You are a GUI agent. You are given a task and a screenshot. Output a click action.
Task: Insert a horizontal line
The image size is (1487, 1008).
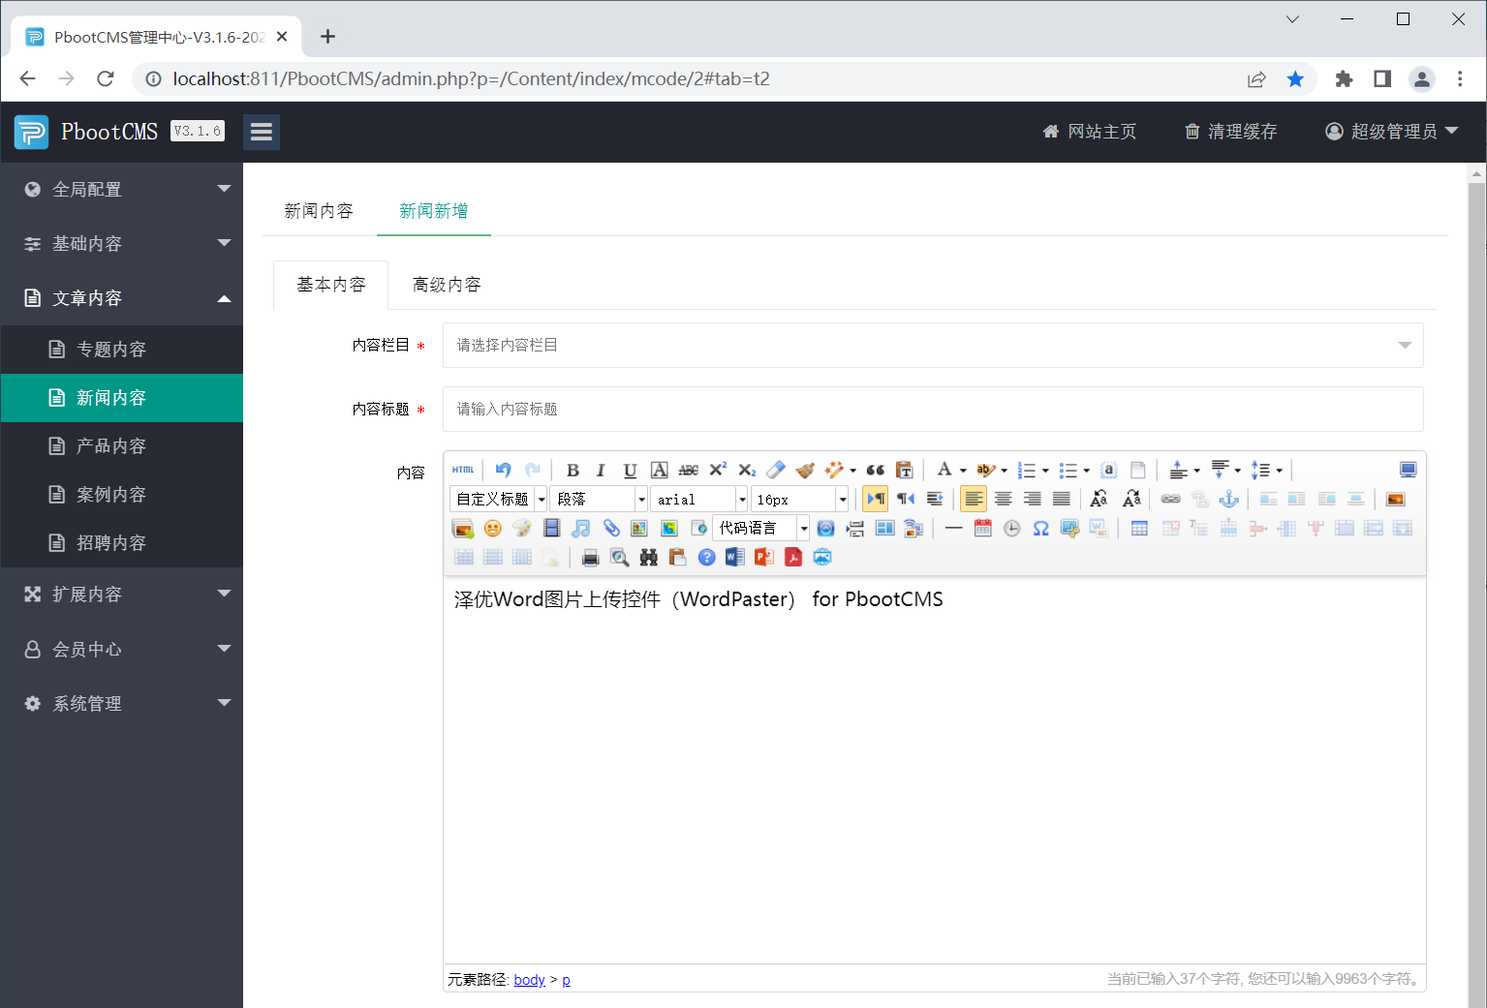pyautogui.click(x=953, y=528)
